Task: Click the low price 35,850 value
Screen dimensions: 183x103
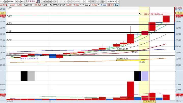Action: (103, 5)
